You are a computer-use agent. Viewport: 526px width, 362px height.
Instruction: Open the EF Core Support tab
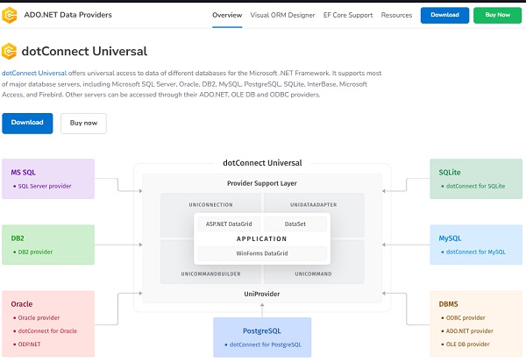348,15
